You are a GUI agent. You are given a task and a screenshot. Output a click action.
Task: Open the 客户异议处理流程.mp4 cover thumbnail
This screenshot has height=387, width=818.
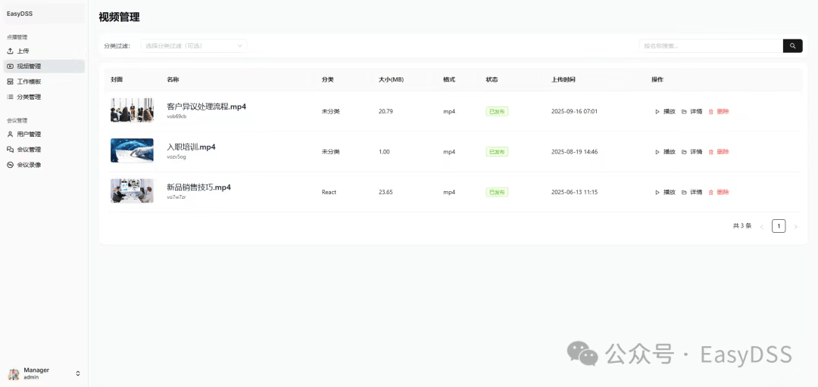[132, 110]
